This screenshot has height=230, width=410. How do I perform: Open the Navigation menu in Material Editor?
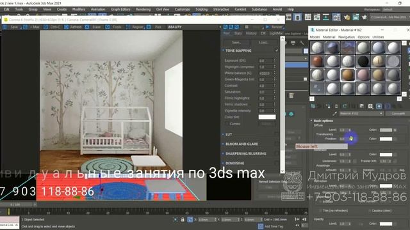[x=346, y=37]
